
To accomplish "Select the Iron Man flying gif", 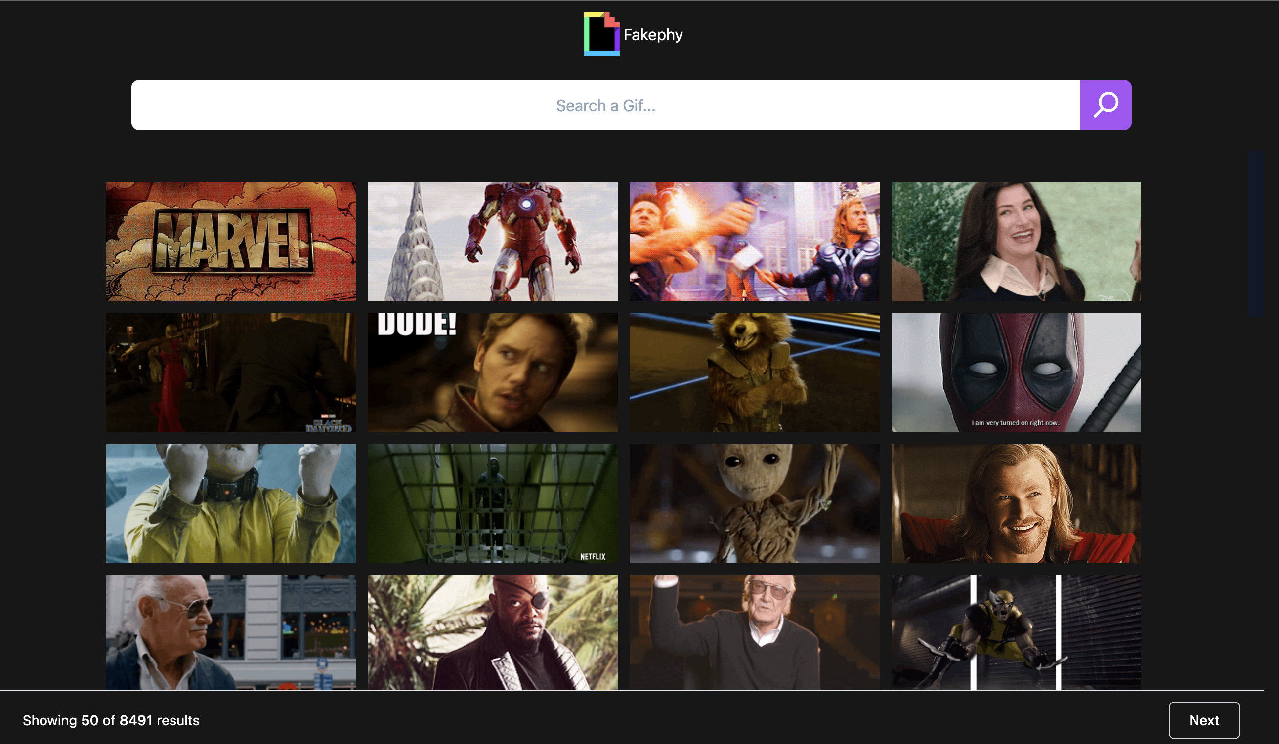I will (492, 242).
